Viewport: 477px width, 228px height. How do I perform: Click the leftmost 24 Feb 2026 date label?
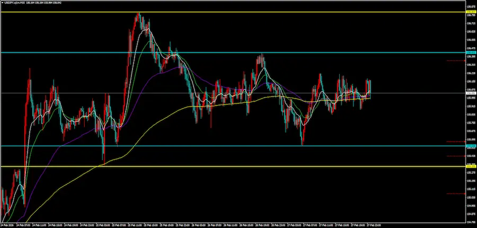click(7, 225)
